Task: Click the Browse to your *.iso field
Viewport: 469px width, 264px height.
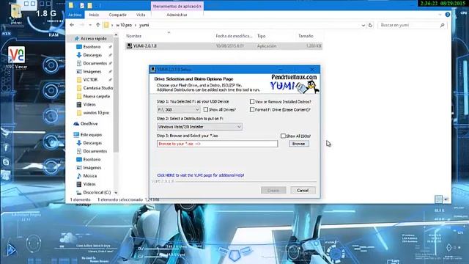Action: tap(217, 144)
